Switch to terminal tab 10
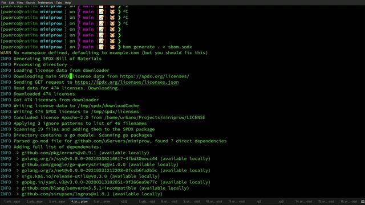This screenshot has height=205, width=365. point(214,202)
